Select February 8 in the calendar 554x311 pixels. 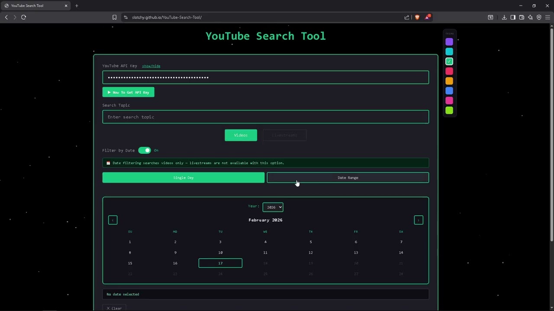[x=130, y=253]
